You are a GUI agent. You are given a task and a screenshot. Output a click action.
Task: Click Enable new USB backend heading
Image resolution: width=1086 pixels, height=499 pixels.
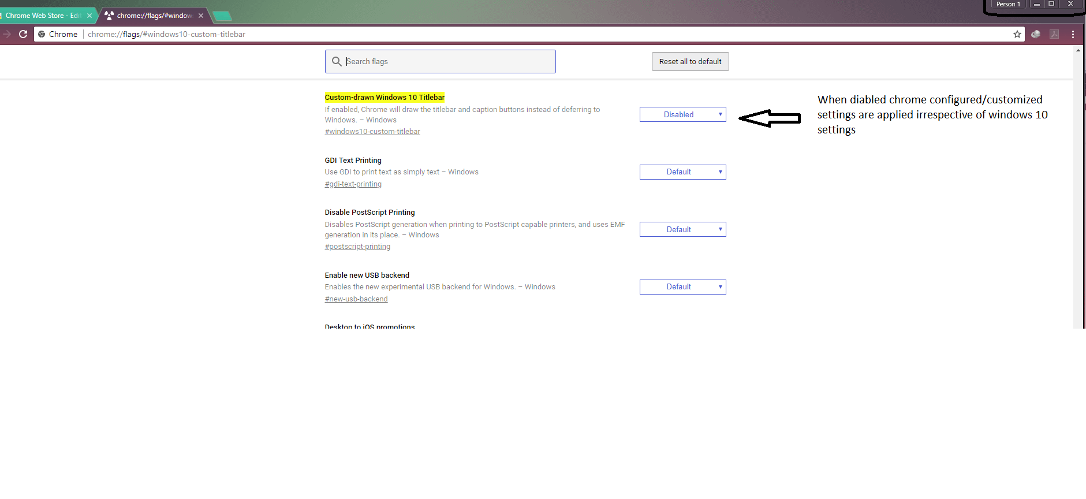click(367, 275)
